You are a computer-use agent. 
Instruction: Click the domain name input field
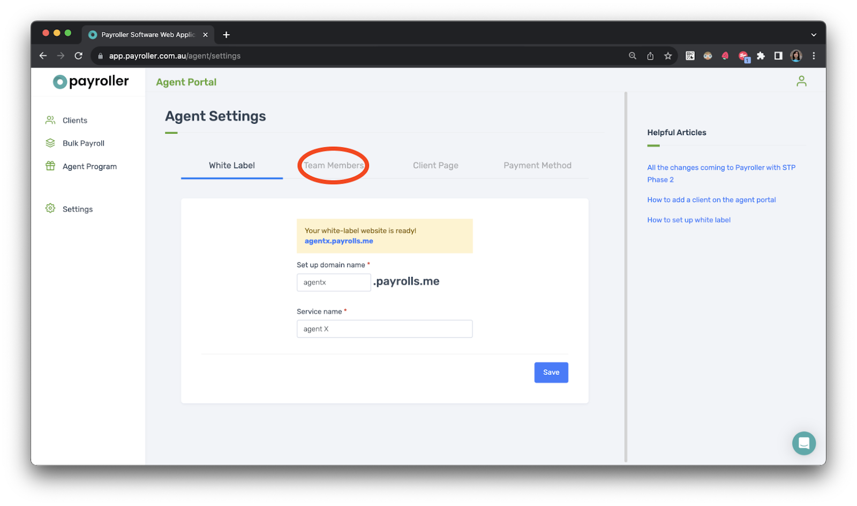tap(334, 282)
